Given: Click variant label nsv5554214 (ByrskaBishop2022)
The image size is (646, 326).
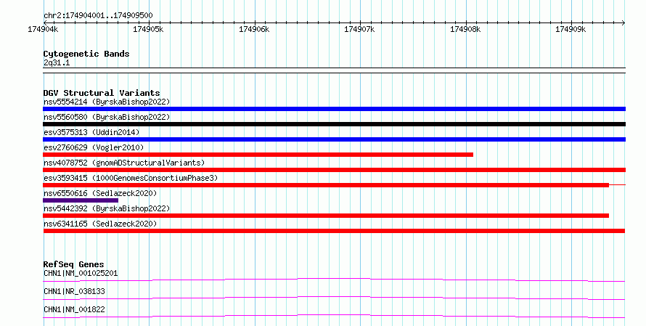Looking at the screenshot, I should [107, 102].
